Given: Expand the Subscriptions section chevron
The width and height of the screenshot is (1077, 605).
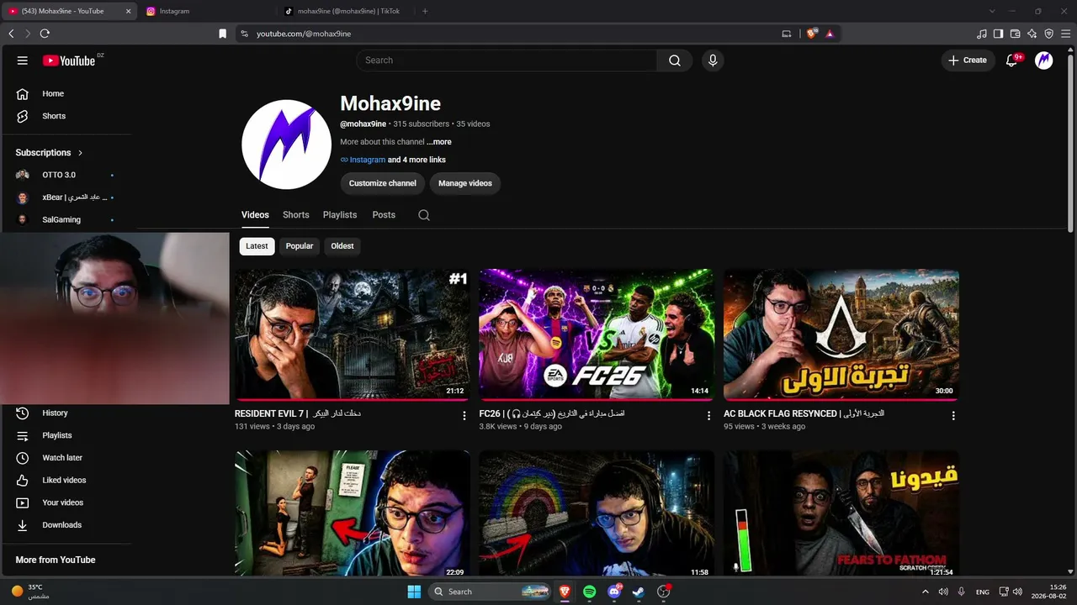Looking at the screenshot, I should (x=81, y=153).
